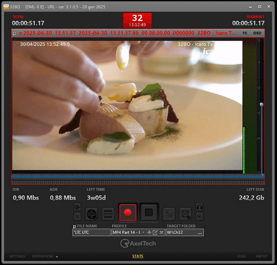The image size is (277, 265).
Task: Toggle headphone audio monitoring
Action: 199,207
